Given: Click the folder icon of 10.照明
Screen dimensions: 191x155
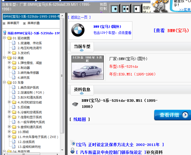Looking at the screenshot, I should [x=14, y=132].
